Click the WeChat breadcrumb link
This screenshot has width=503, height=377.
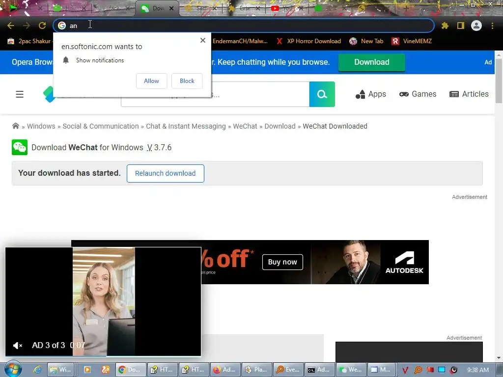tap(245, 126)
